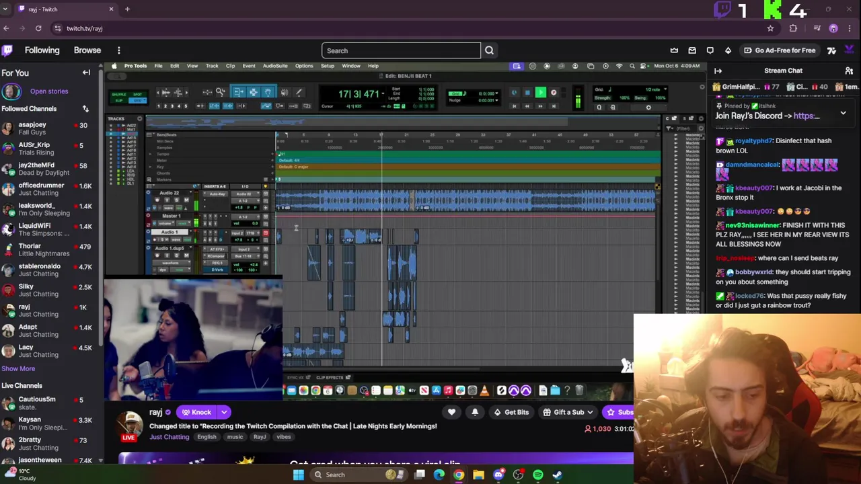Toggle Grid mode button in Pro Tools
861x484 pixels.
point(138,100)
